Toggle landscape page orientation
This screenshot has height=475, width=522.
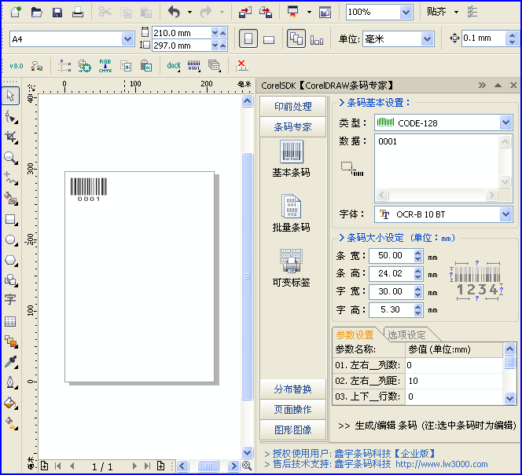[x=268, y=40]
